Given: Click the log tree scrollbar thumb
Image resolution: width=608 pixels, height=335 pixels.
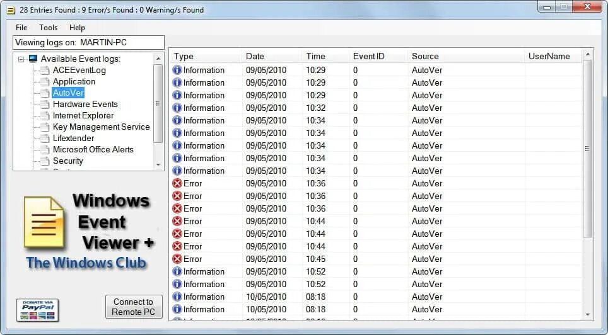Looking at the screenshot, I should 158,103.
